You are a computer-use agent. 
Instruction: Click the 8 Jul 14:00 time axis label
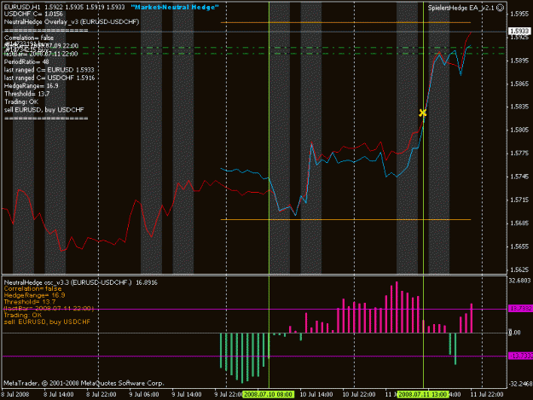pyautogui.click(x=59, y=394)
